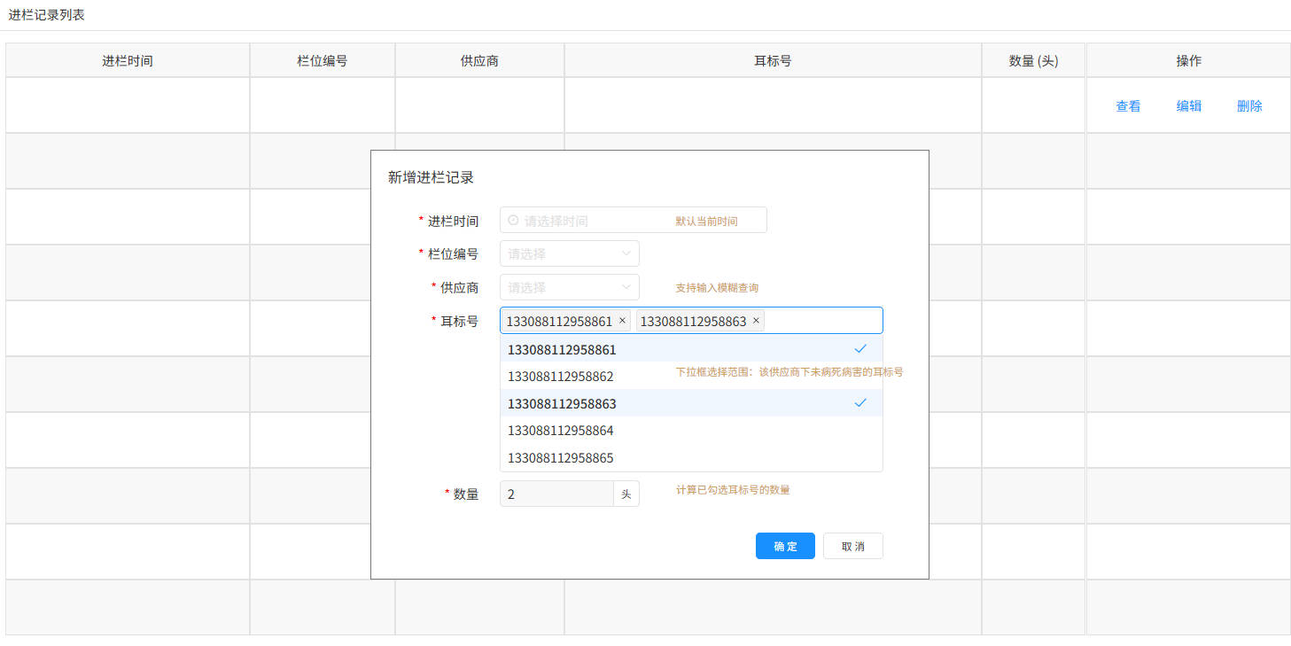Click the 计算已勾选耳标号的数量 hint text

coord(733,490)
